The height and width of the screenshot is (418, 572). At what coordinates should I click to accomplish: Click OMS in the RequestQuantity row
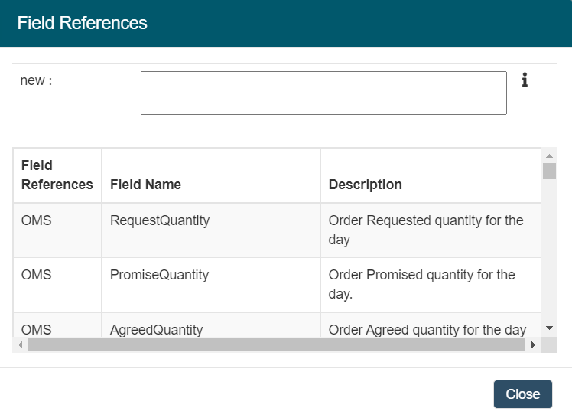37,220
